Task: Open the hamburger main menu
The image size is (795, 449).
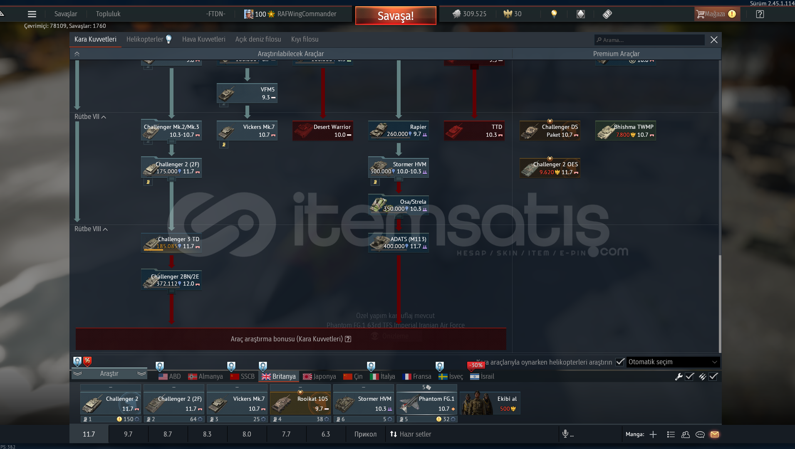Action: point(32,14)
